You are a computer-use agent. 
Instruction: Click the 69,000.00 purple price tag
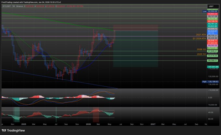(213, 46)
